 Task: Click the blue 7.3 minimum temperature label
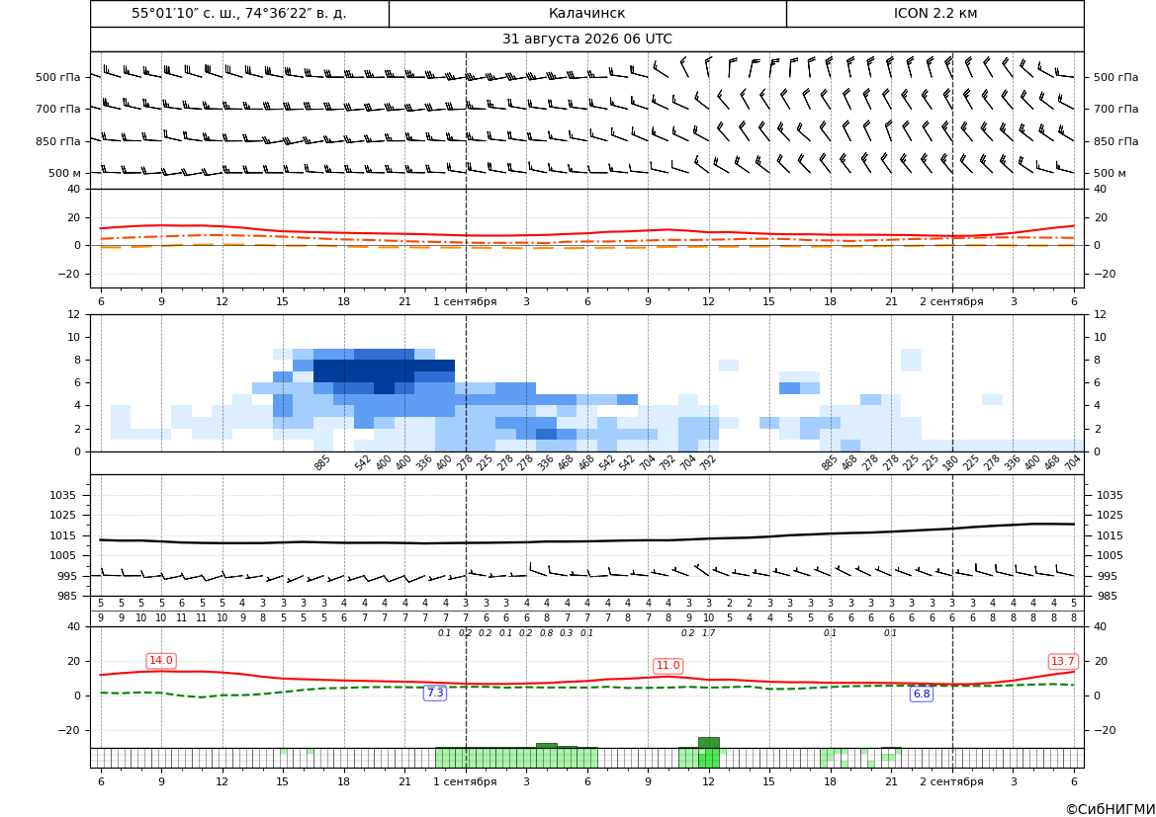tap(435, 693)
